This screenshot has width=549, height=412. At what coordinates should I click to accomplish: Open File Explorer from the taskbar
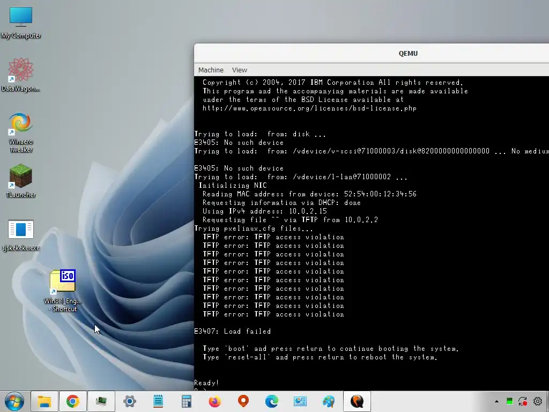point(44,401)
